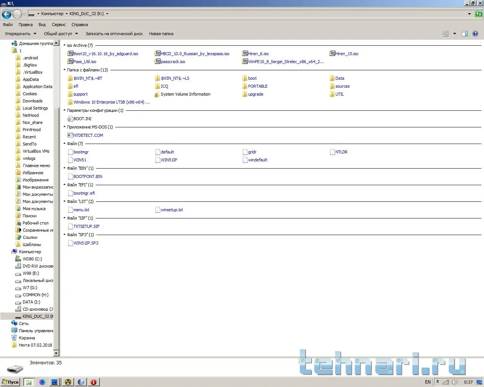Click the navigation pane scroll down arrow
The image size is (484, 387).
tap(56, 353)
